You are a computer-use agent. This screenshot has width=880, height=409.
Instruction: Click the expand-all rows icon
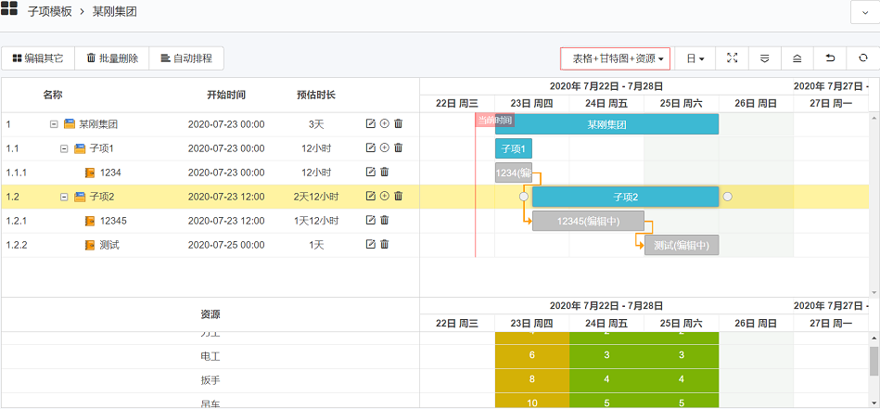click(x=764, y=58)
